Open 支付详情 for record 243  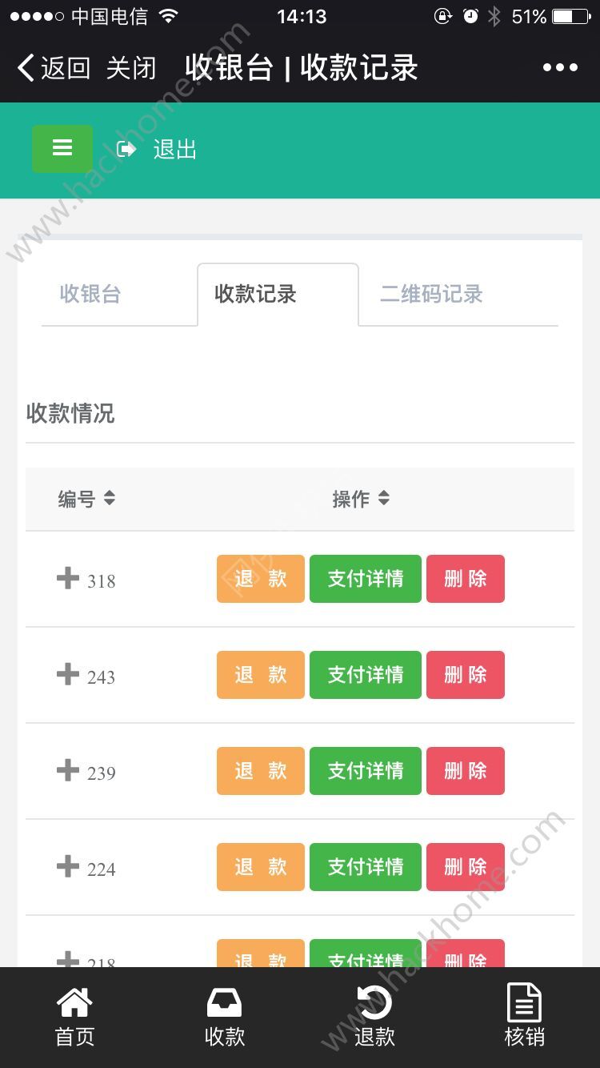[x=366, y=675]
